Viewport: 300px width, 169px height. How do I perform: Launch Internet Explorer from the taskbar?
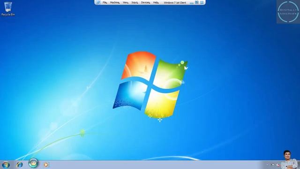click(19, 164)
